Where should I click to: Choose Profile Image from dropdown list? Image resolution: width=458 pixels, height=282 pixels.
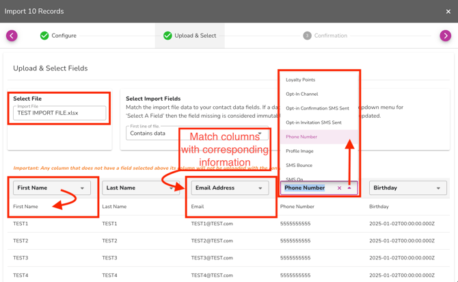point(299,151)
